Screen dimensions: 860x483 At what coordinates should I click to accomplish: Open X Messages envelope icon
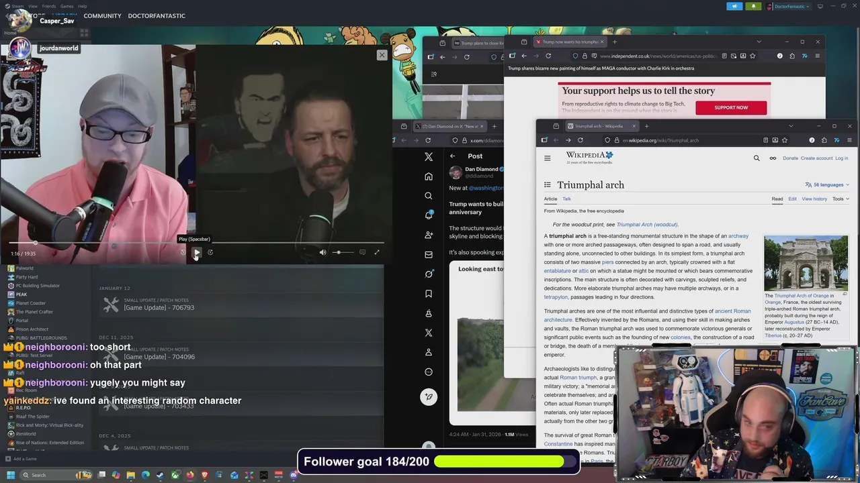click(429, 254)
